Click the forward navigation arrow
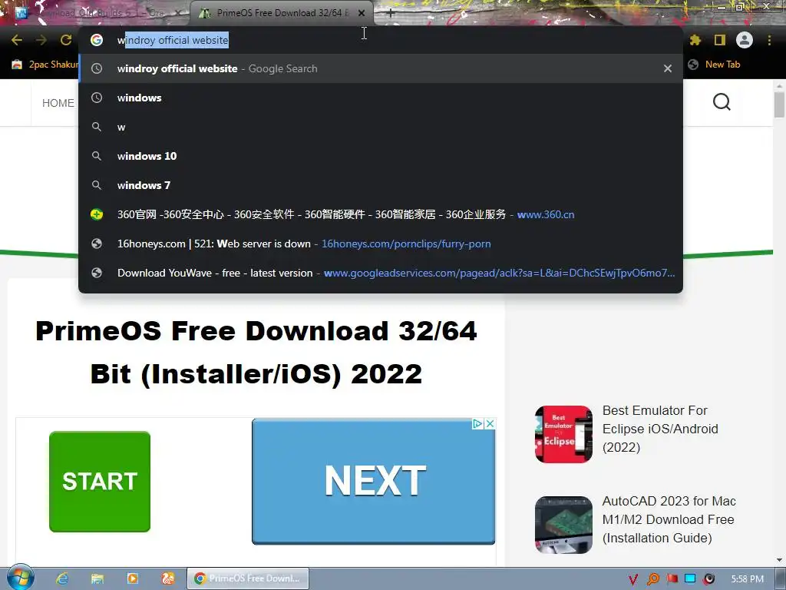Screen dimensions: 786x590 pos(41,40)
